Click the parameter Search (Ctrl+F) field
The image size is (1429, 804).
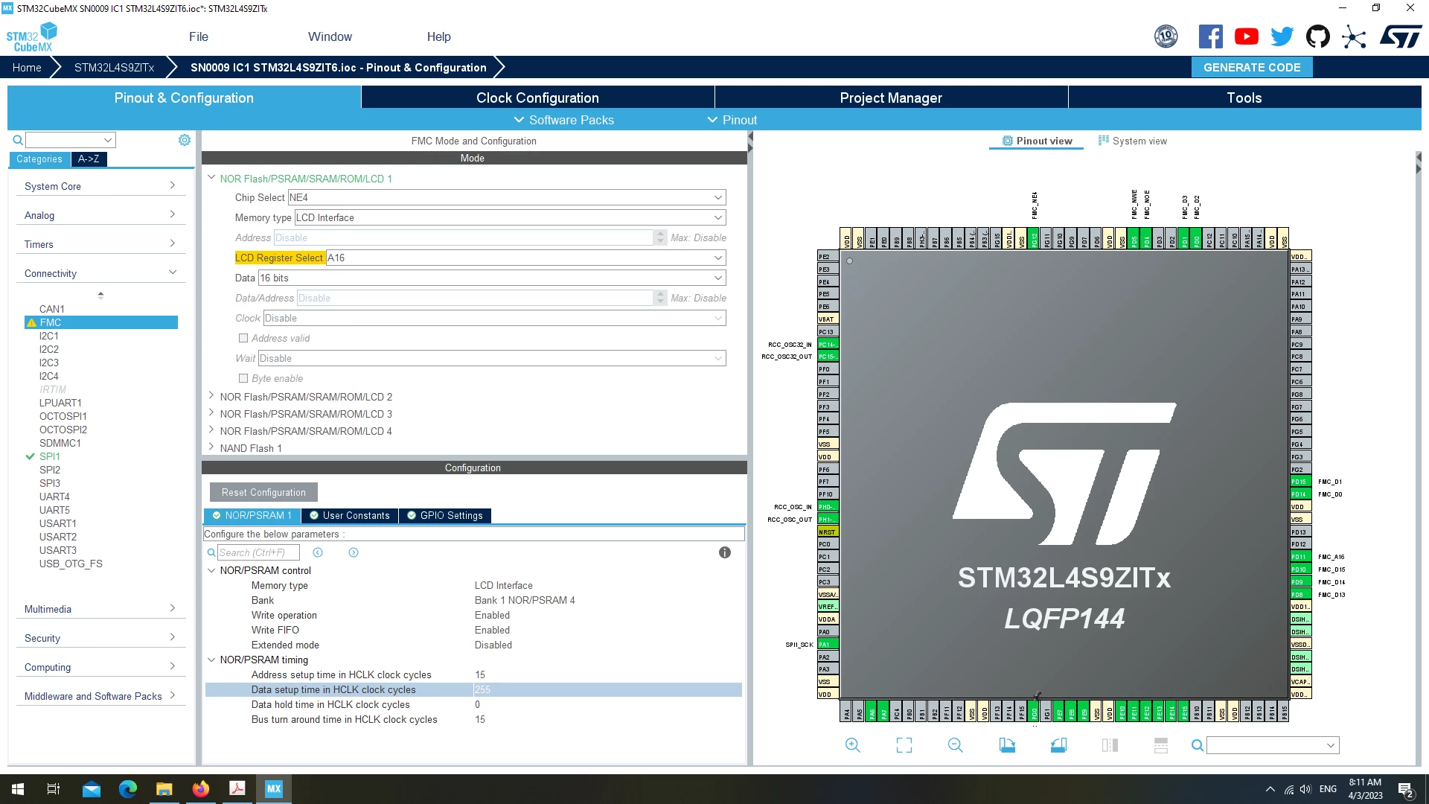point(258,552)
